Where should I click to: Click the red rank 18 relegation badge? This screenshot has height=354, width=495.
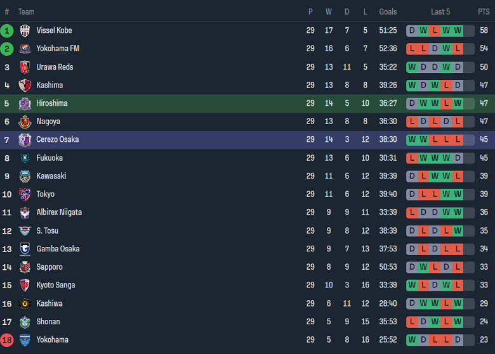[7, 340]
